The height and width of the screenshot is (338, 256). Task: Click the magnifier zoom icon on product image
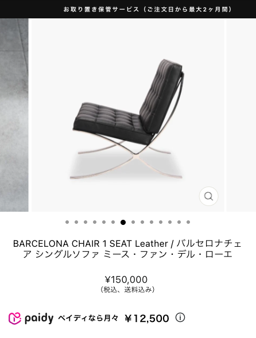pyautogui.click(x=208, y=196)
